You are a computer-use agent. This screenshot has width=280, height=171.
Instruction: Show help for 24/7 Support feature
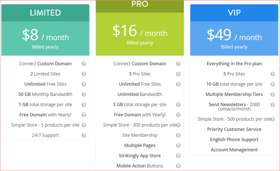tap(84, 135)
